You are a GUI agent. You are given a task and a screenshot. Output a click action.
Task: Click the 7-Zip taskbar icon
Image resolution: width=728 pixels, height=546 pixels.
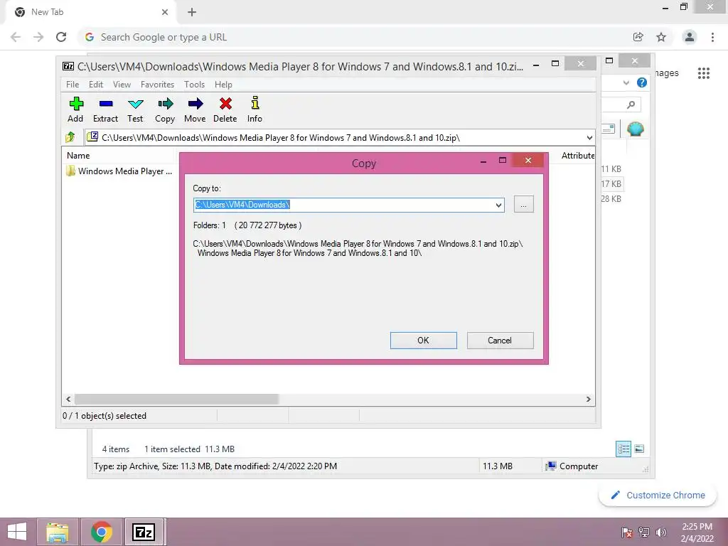(144, 532)
